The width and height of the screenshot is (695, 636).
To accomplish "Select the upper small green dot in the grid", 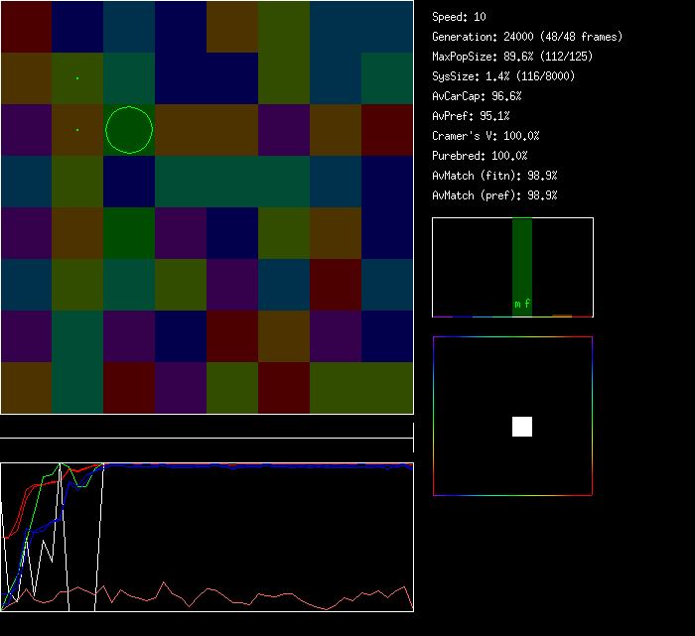I will (x=77, y=77).
